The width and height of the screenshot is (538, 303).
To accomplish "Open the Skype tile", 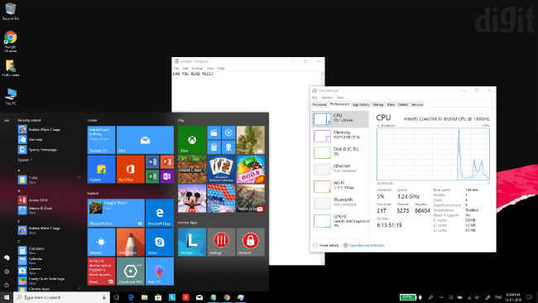I will pos(160,243).
